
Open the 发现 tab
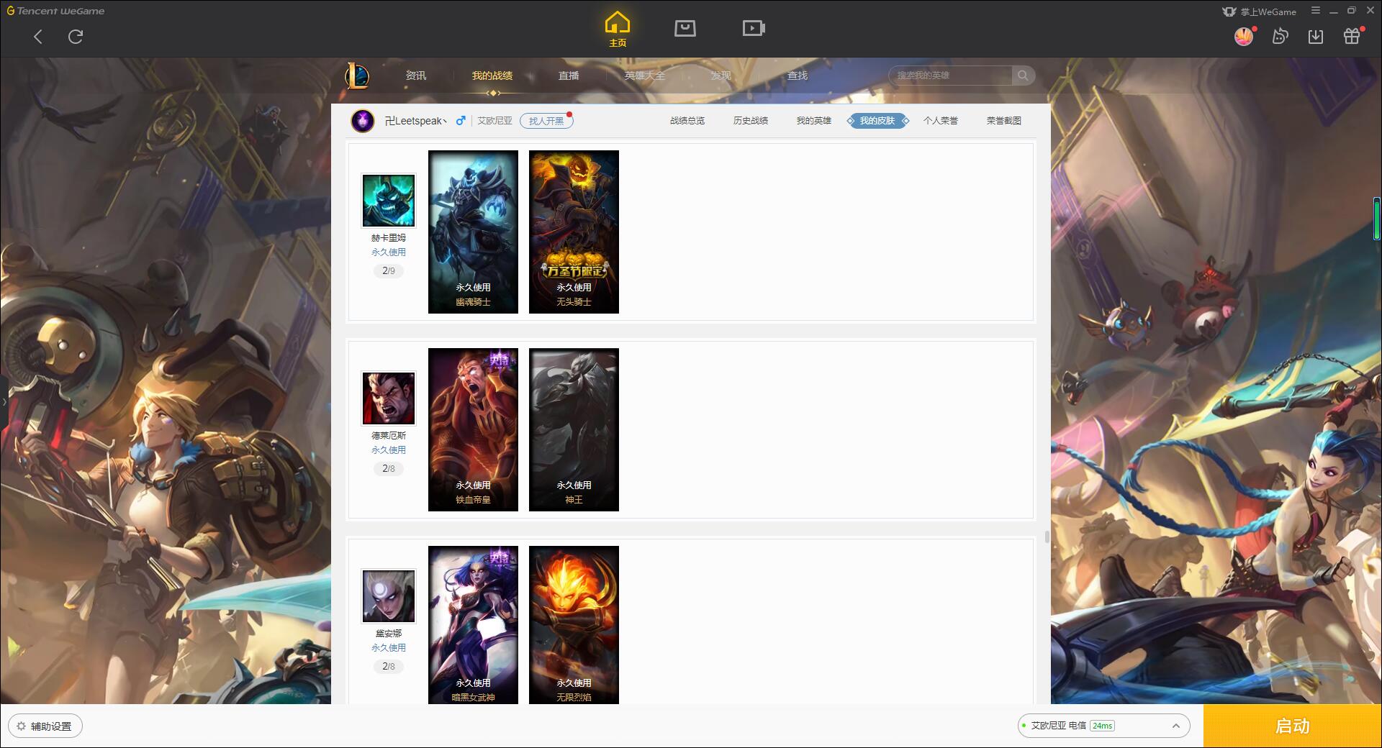tap(721, 76)
